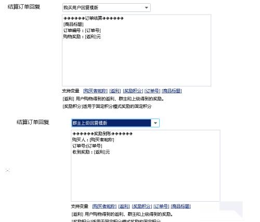The height and width of the screenshot is (222, 260).
Task: Insert [返利] variable in the lower section
Action: click(124, 206)
